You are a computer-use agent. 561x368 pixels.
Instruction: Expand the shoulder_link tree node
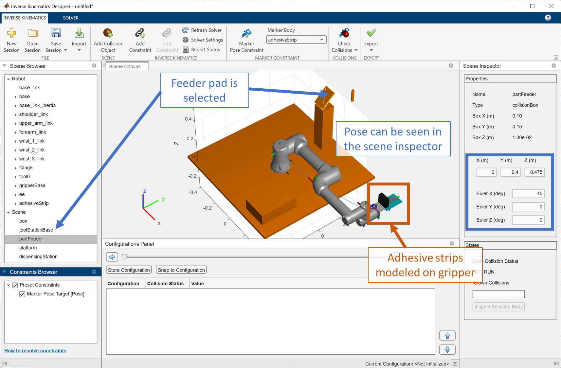[15, 114]
